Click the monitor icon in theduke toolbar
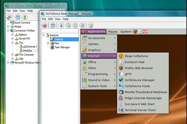Viewport: 187px width, 124px height. 91,25
